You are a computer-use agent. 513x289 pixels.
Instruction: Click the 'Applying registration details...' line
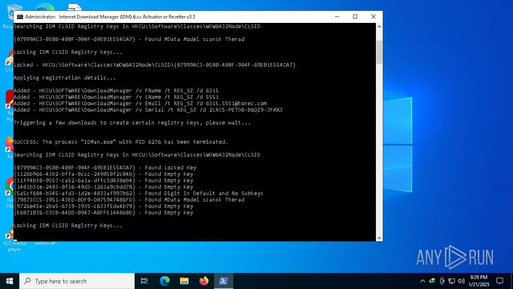tap(65, 78)
